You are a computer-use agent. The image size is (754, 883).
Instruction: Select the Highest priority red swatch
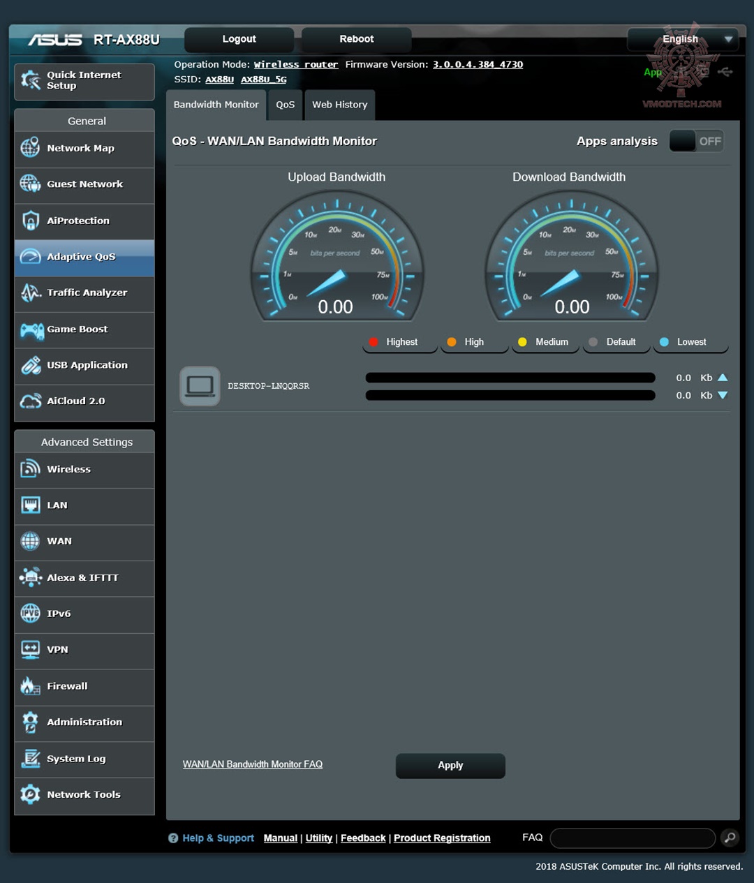pos(374,342)
